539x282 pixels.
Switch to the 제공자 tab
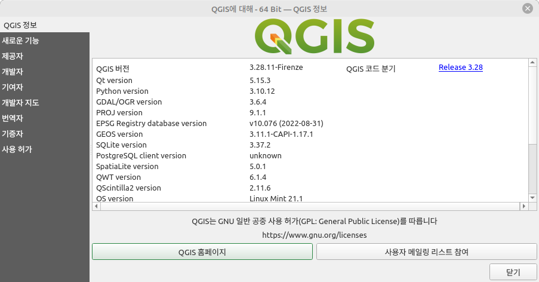(45, 56)
